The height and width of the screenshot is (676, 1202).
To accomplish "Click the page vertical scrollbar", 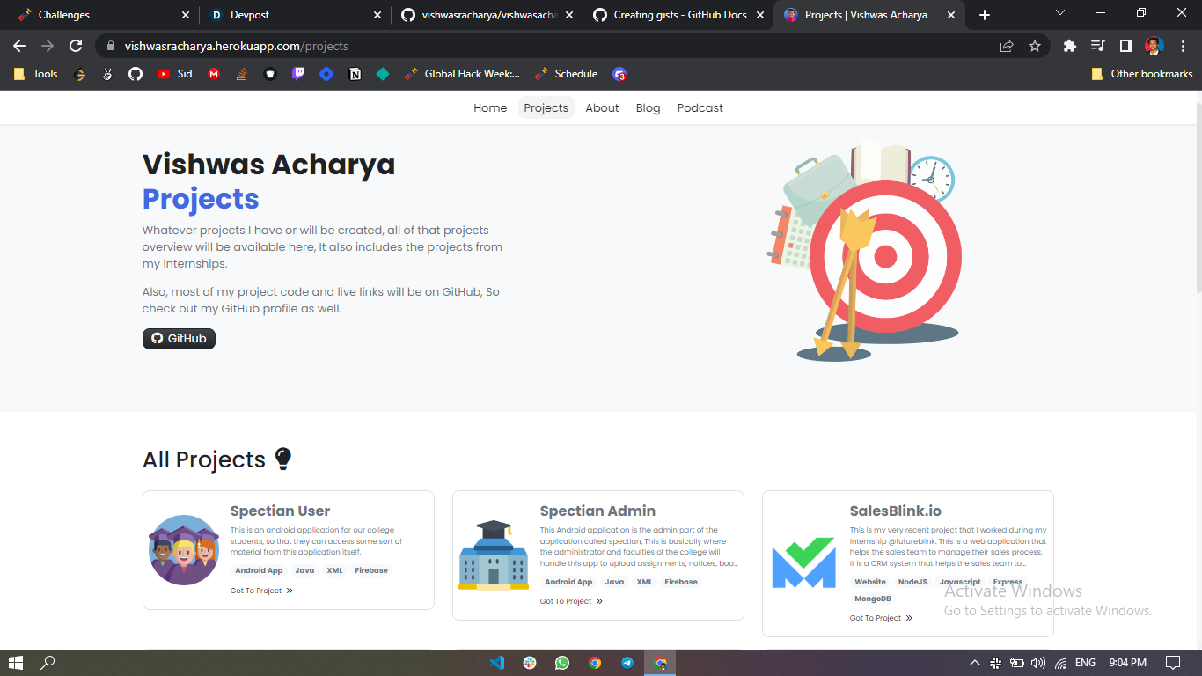I will pyautogui.click(x=1198, y=198).
